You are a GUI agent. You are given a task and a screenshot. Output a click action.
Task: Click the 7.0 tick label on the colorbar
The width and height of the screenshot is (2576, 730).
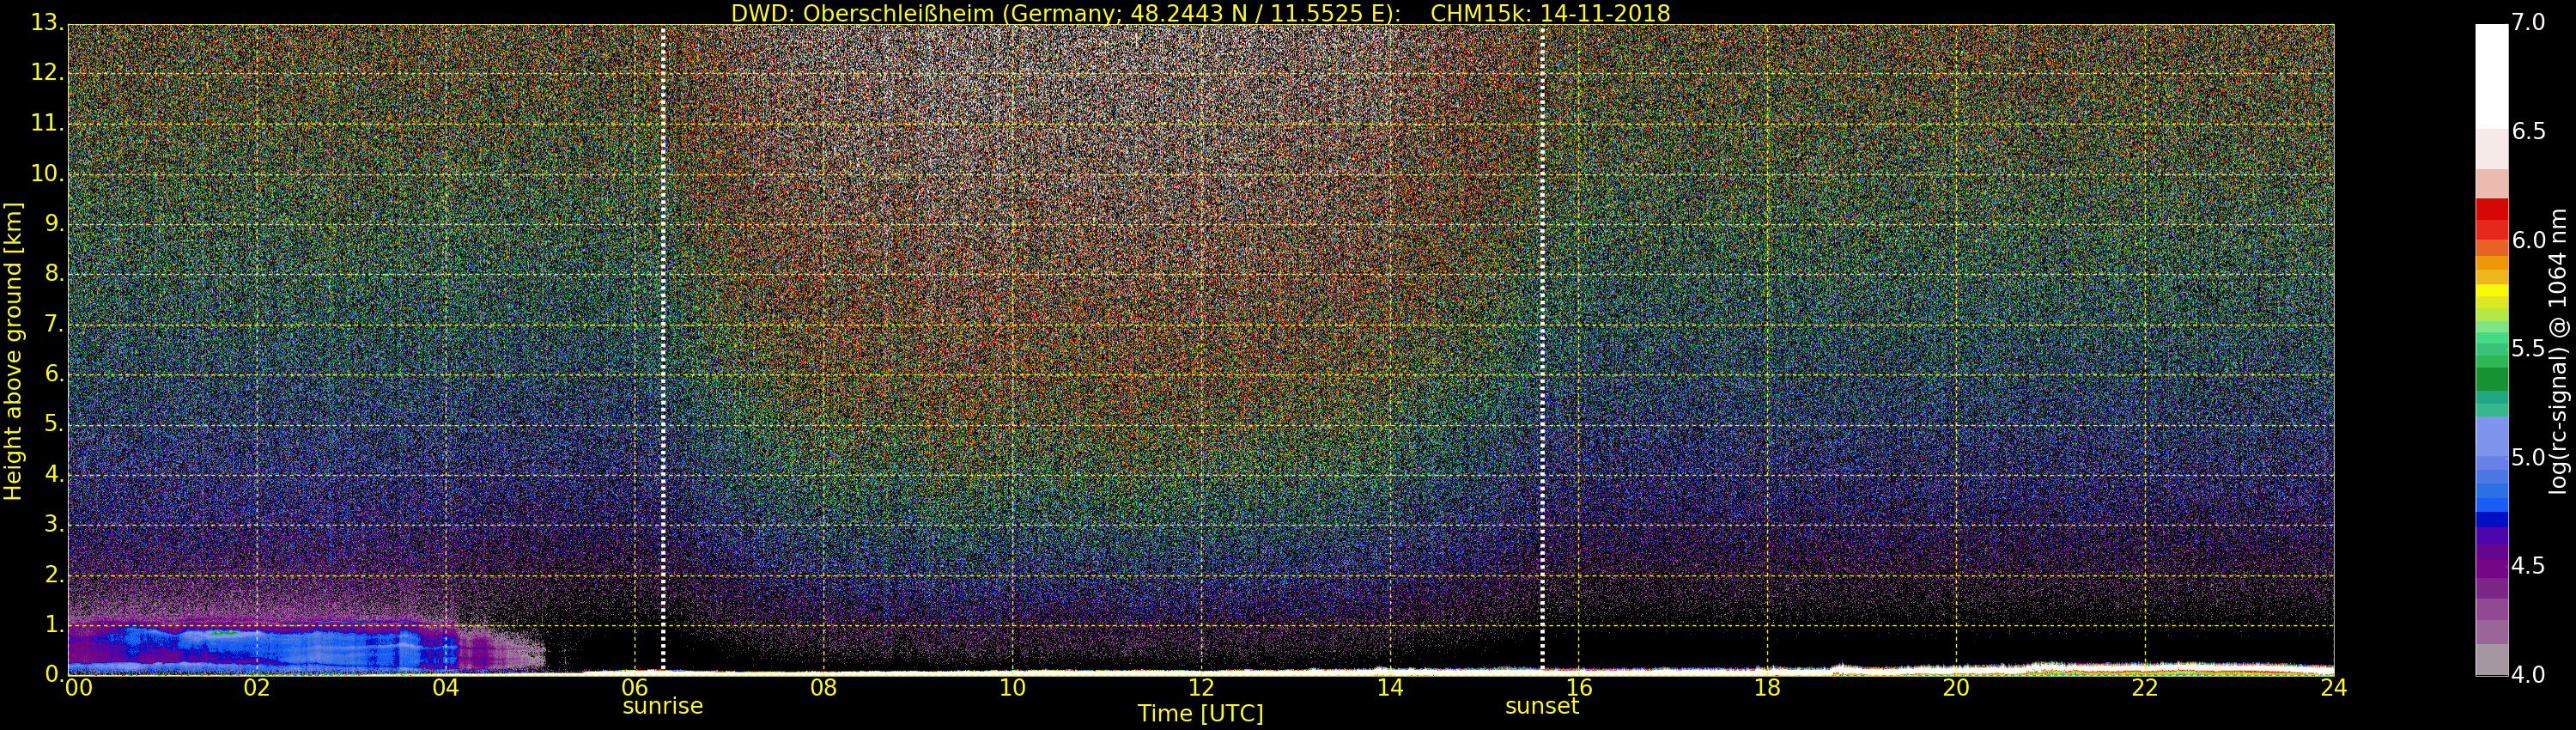[x=2529, y=23]
